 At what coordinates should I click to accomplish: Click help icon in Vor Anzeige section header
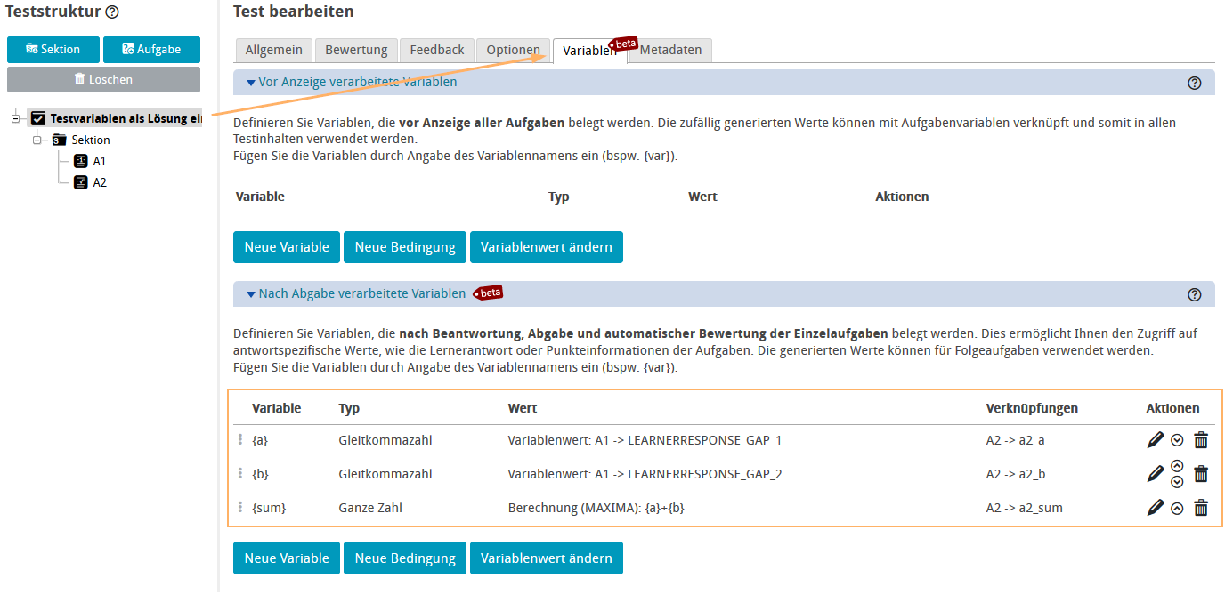click(x=1195, y=83)
